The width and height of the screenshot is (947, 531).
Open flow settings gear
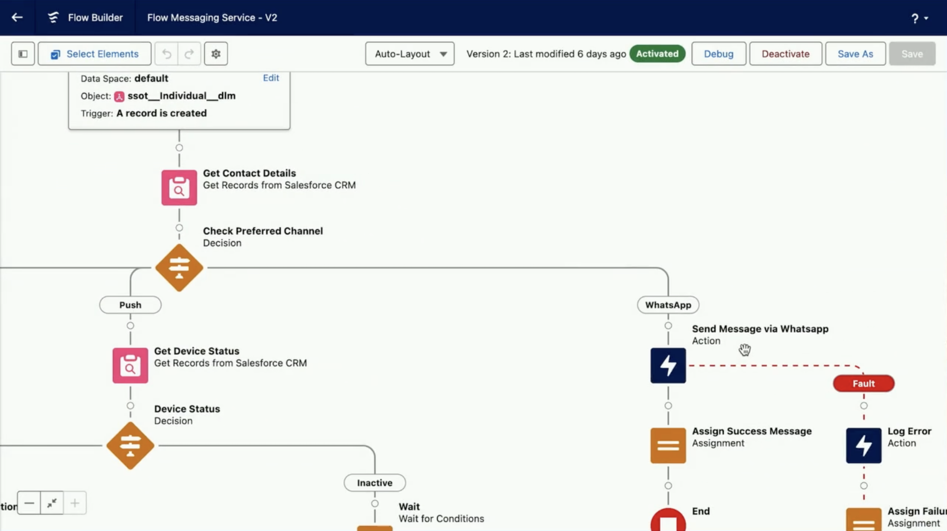(x=216, y=54)
